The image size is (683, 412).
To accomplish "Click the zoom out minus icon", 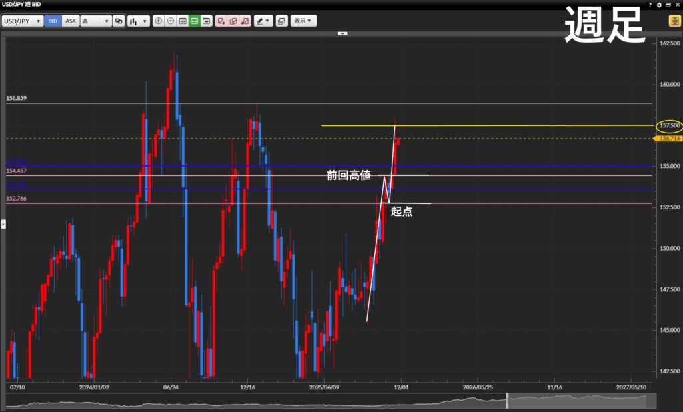I will (x=170, y=21).
